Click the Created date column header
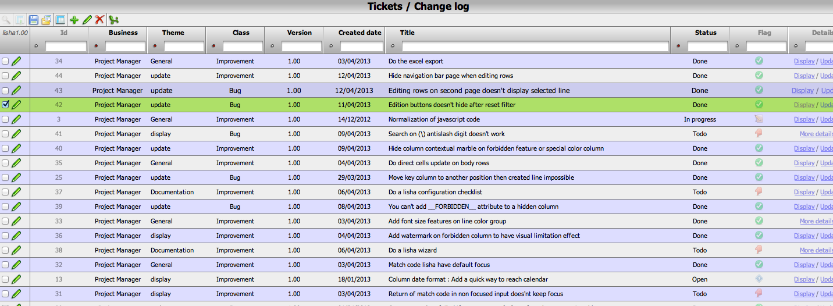833x306 pixels. click(x=359, y=33)
